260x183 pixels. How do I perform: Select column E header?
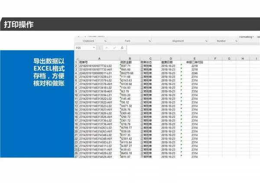(x=194, y=58)
